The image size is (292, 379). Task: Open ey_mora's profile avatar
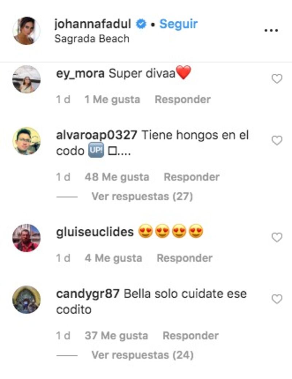pos(26,79)
